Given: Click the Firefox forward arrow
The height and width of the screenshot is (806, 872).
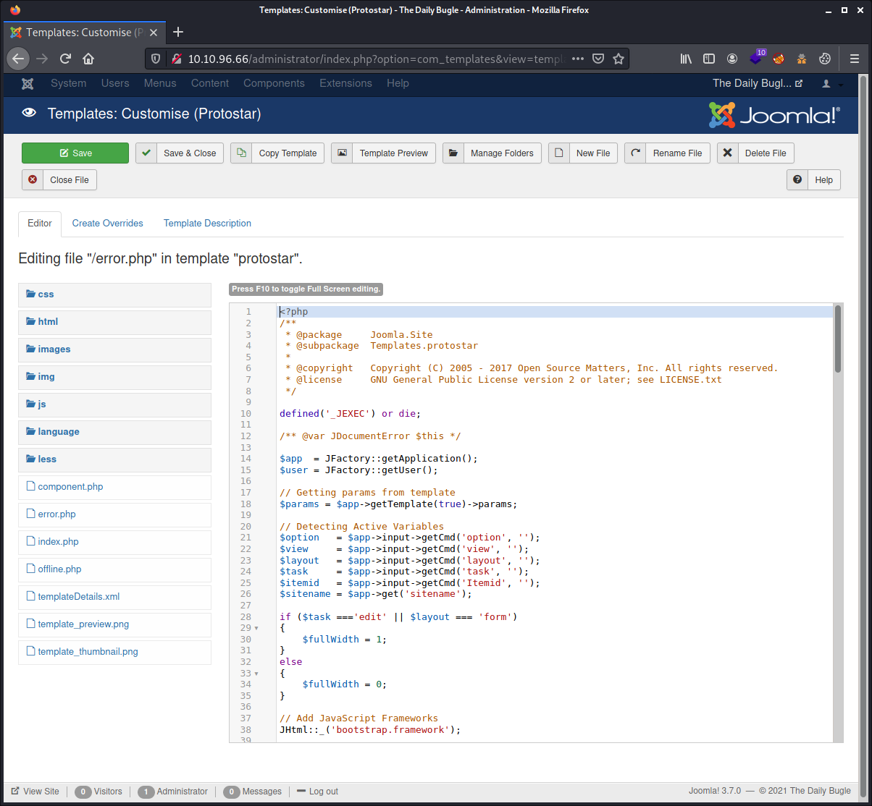Looking at the screenshot, I should tap(42, 59).
